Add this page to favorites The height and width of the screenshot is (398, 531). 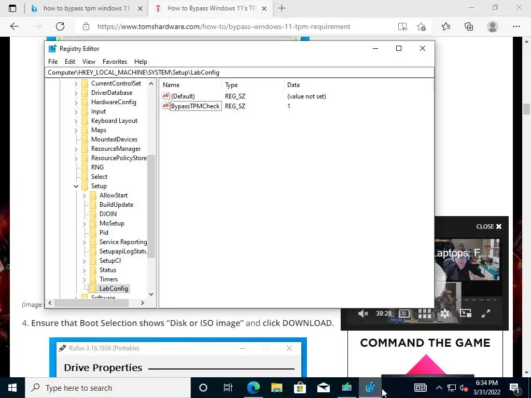tap(421, 26)
